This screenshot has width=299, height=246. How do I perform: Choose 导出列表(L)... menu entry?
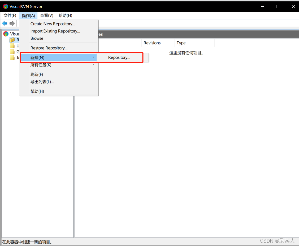click(x=59, y=82)
